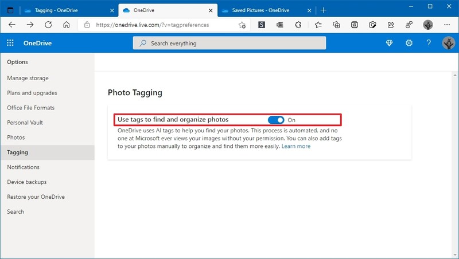Click the Share toolbar icon

pyautogui.click(x=391, y=25)
